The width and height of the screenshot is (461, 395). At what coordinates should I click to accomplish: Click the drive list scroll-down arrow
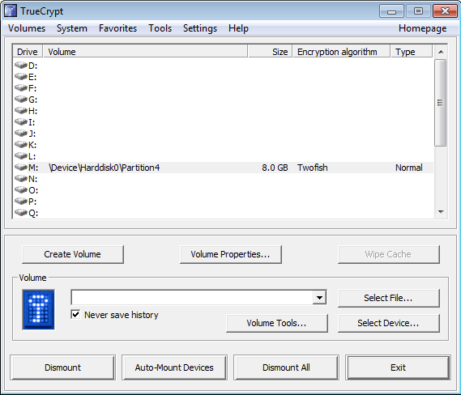tap(441, 212)
